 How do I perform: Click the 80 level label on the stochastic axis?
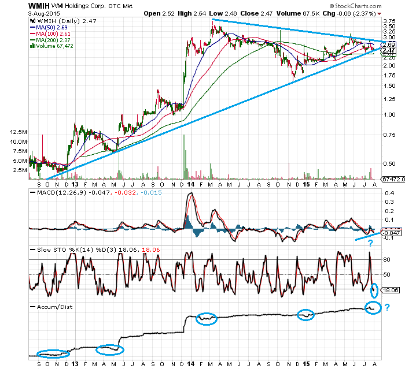[386, 260]
